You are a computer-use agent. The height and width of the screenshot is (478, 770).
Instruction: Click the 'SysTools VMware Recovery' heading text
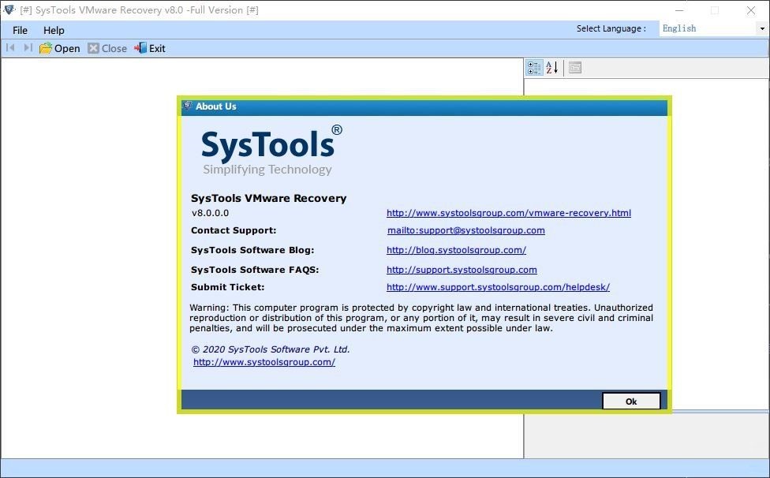click(268, 198)
